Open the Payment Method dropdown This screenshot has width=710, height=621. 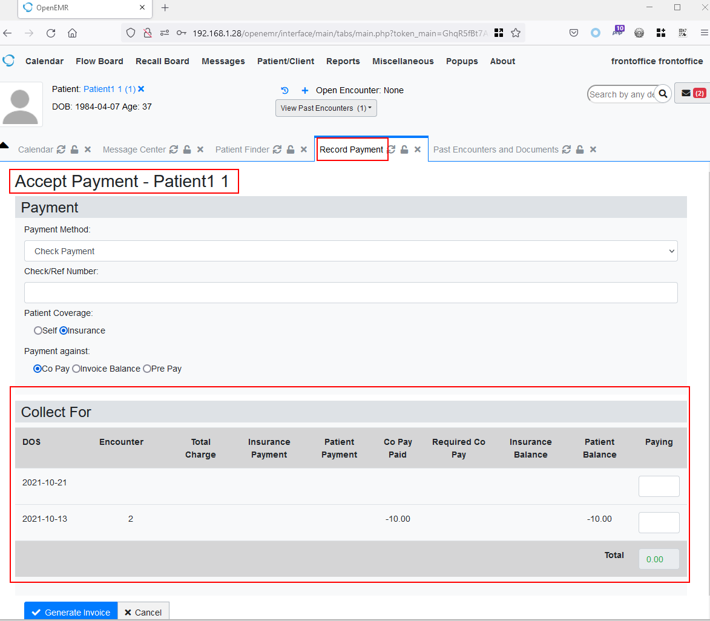[351, 251]
